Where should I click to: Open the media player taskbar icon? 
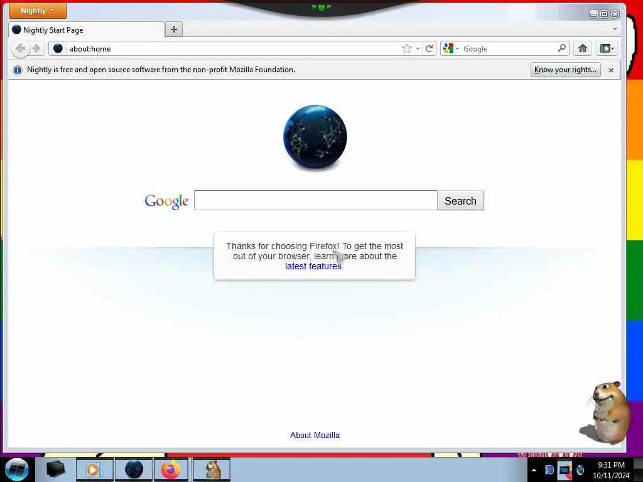[94, 469]
